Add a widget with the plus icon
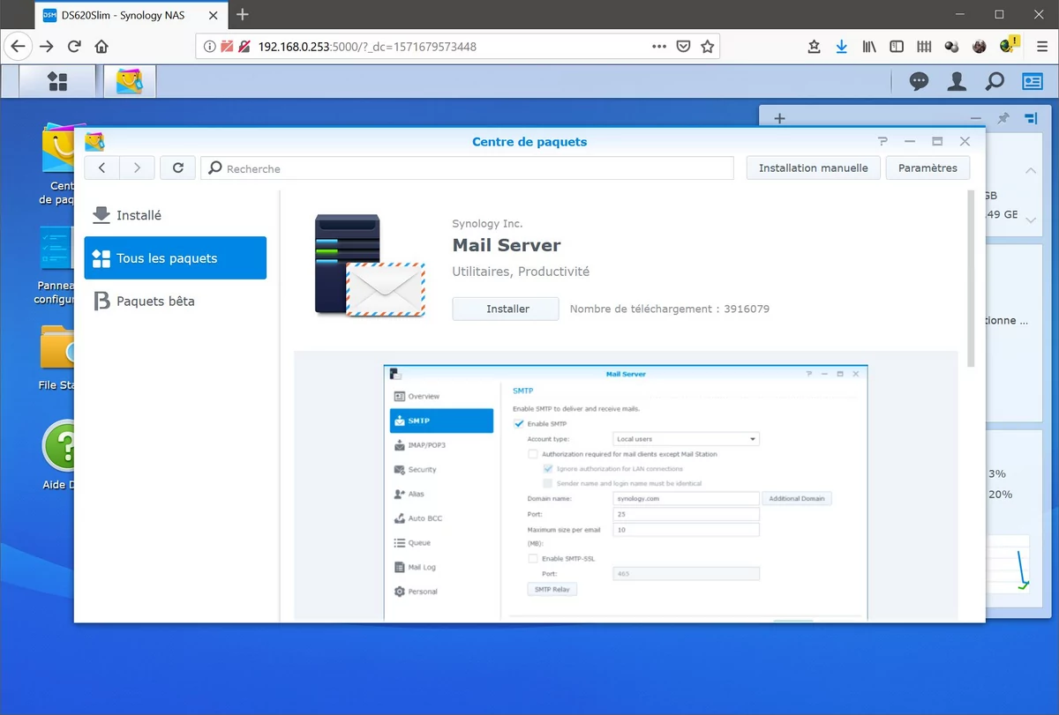This screenshot has width=1059, height=715. (x=779, y=118)
